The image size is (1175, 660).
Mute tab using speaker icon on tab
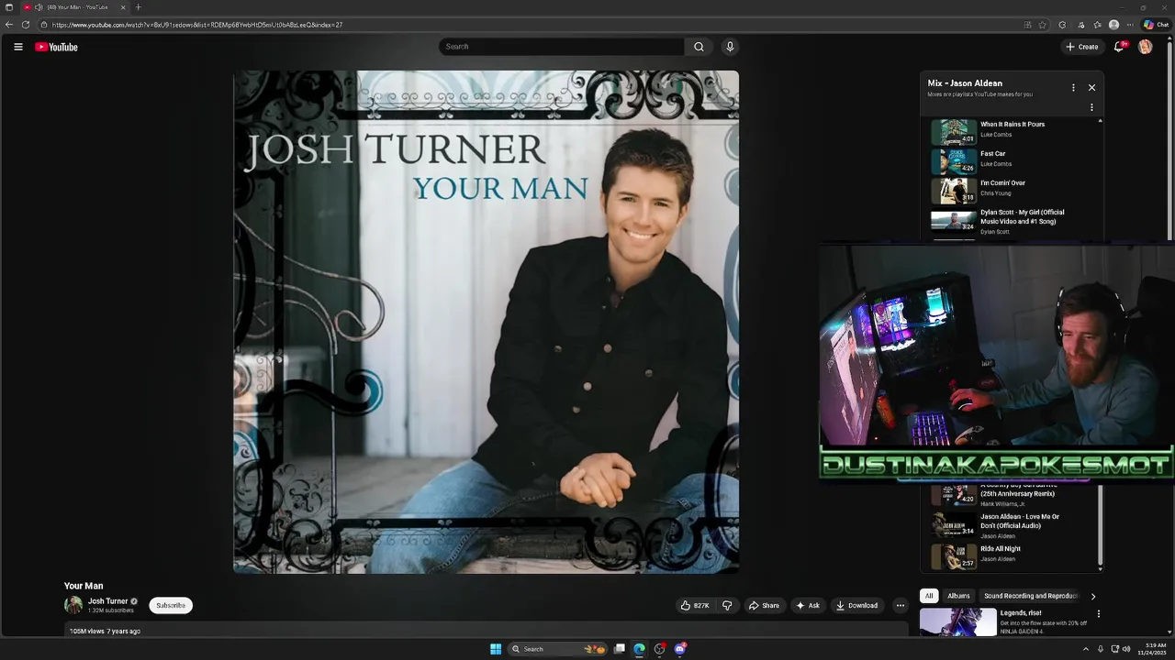pos(39,7)
